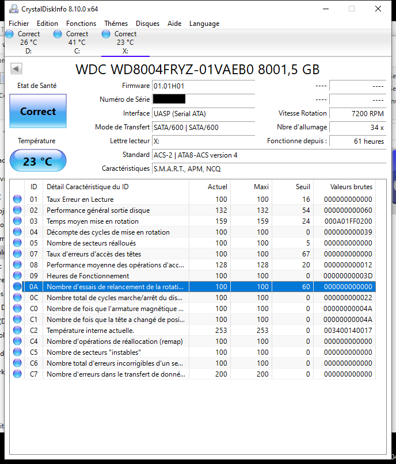Click the Standard ACS-2 field

[x=269, y=155]
